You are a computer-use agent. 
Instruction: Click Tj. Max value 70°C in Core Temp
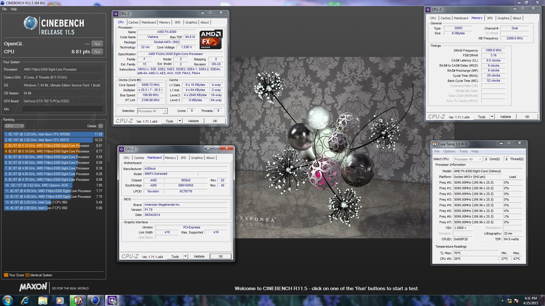coord(475,253)
